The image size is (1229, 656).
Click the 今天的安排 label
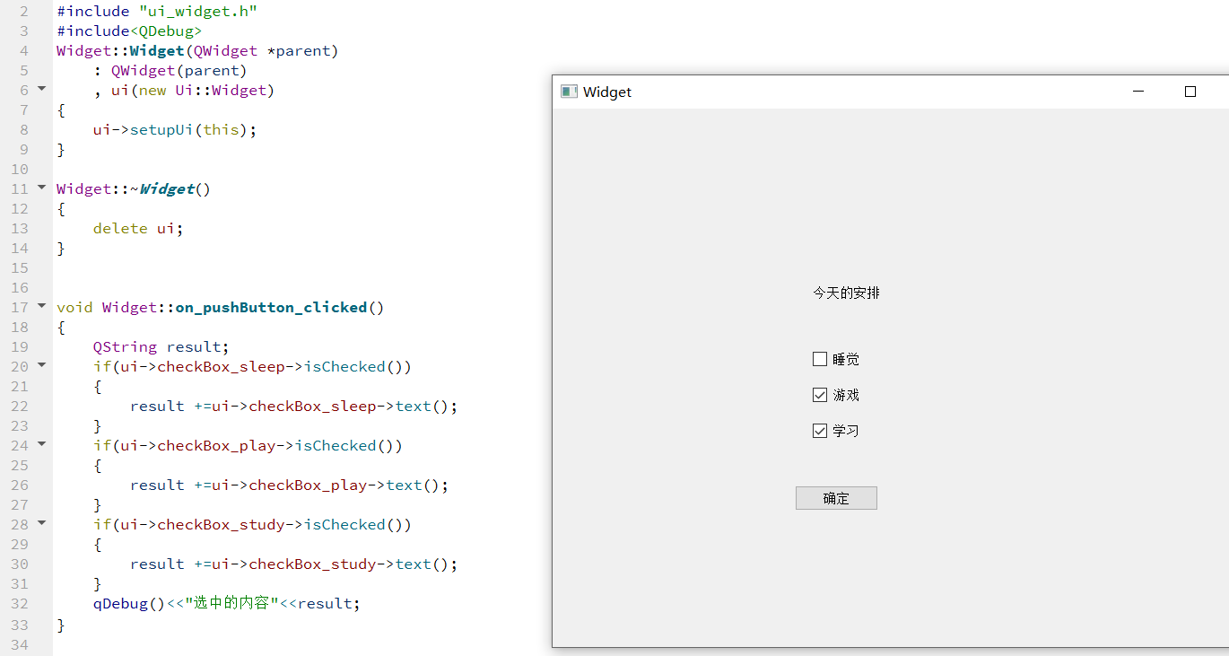click(x=844, y=292)
